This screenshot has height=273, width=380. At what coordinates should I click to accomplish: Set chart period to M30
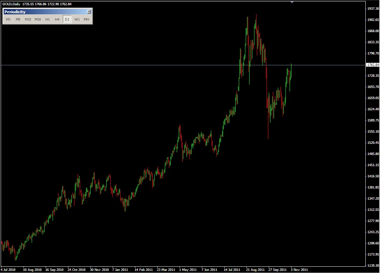pyautogui.click(x=38, y=20)
